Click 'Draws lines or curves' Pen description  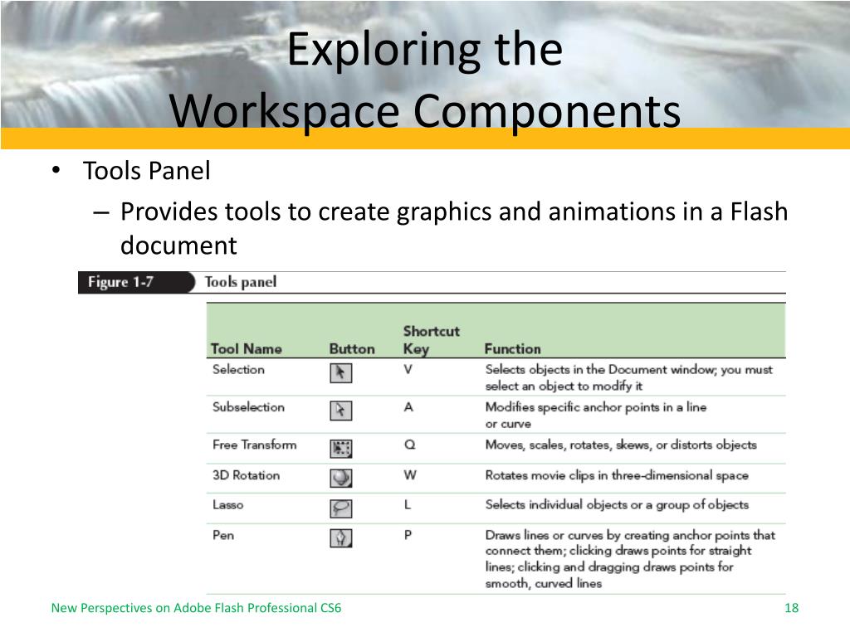[630, 559]
